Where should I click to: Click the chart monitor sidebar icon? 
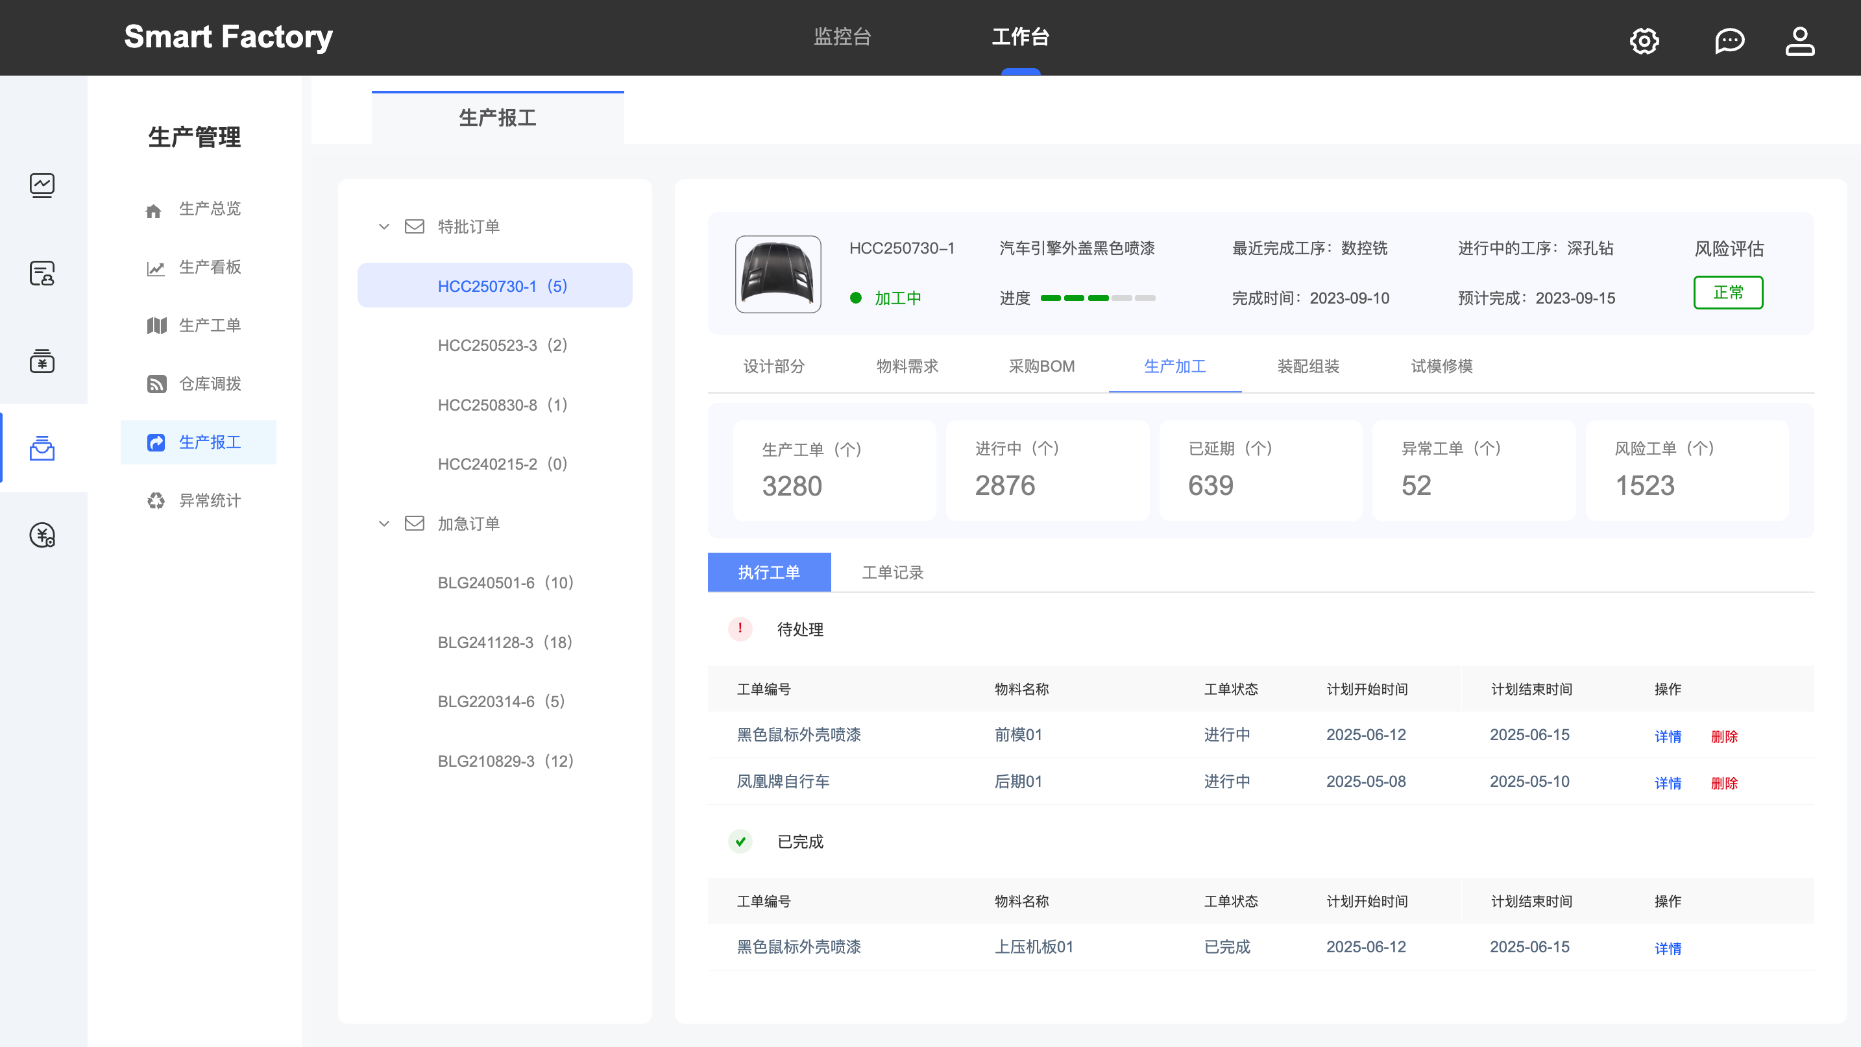42,186
